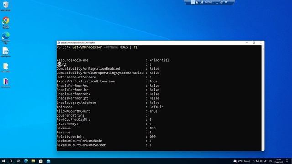Viewport: 292px width, 164px height.
Task: Click the 'Default' ApicMode value
Action: pos(156,107)
